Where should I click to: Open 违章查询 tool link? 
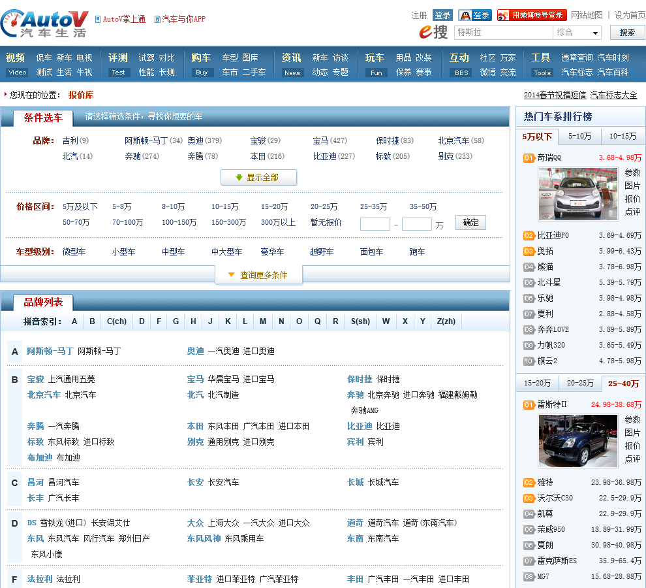577,57
